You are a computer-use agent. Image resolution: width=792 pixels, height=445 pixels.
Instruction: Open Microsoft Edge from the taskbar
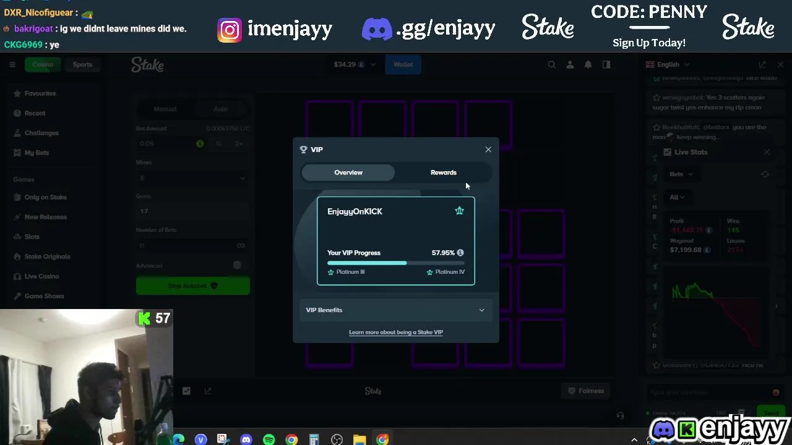(x=179, y=439)
